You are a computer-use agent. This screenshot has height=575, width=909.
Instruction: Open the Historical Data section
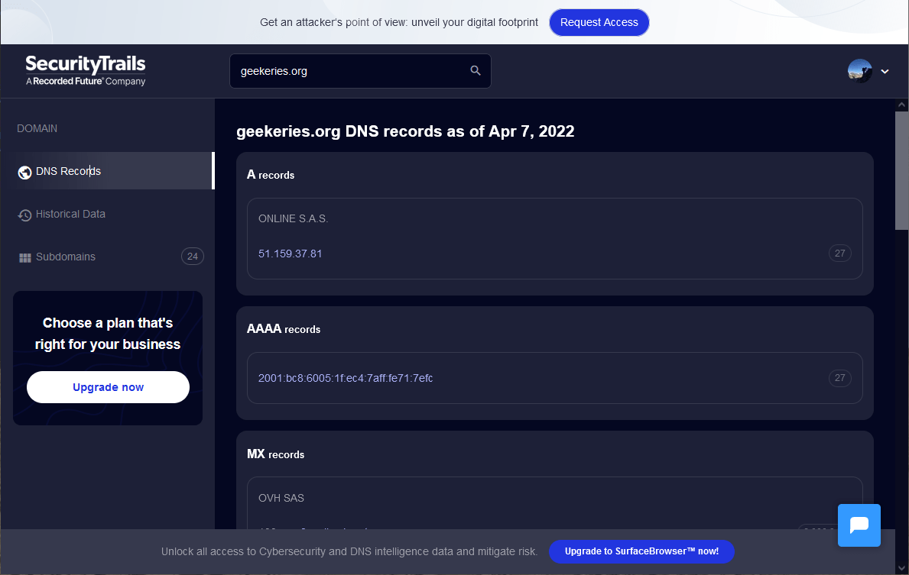click(x=70, y=214)
